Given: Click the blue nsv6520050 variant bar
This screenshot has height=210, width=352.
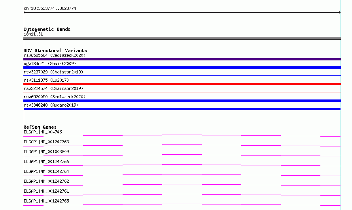Looking at the screenshot, I should [x=182, y=101].
